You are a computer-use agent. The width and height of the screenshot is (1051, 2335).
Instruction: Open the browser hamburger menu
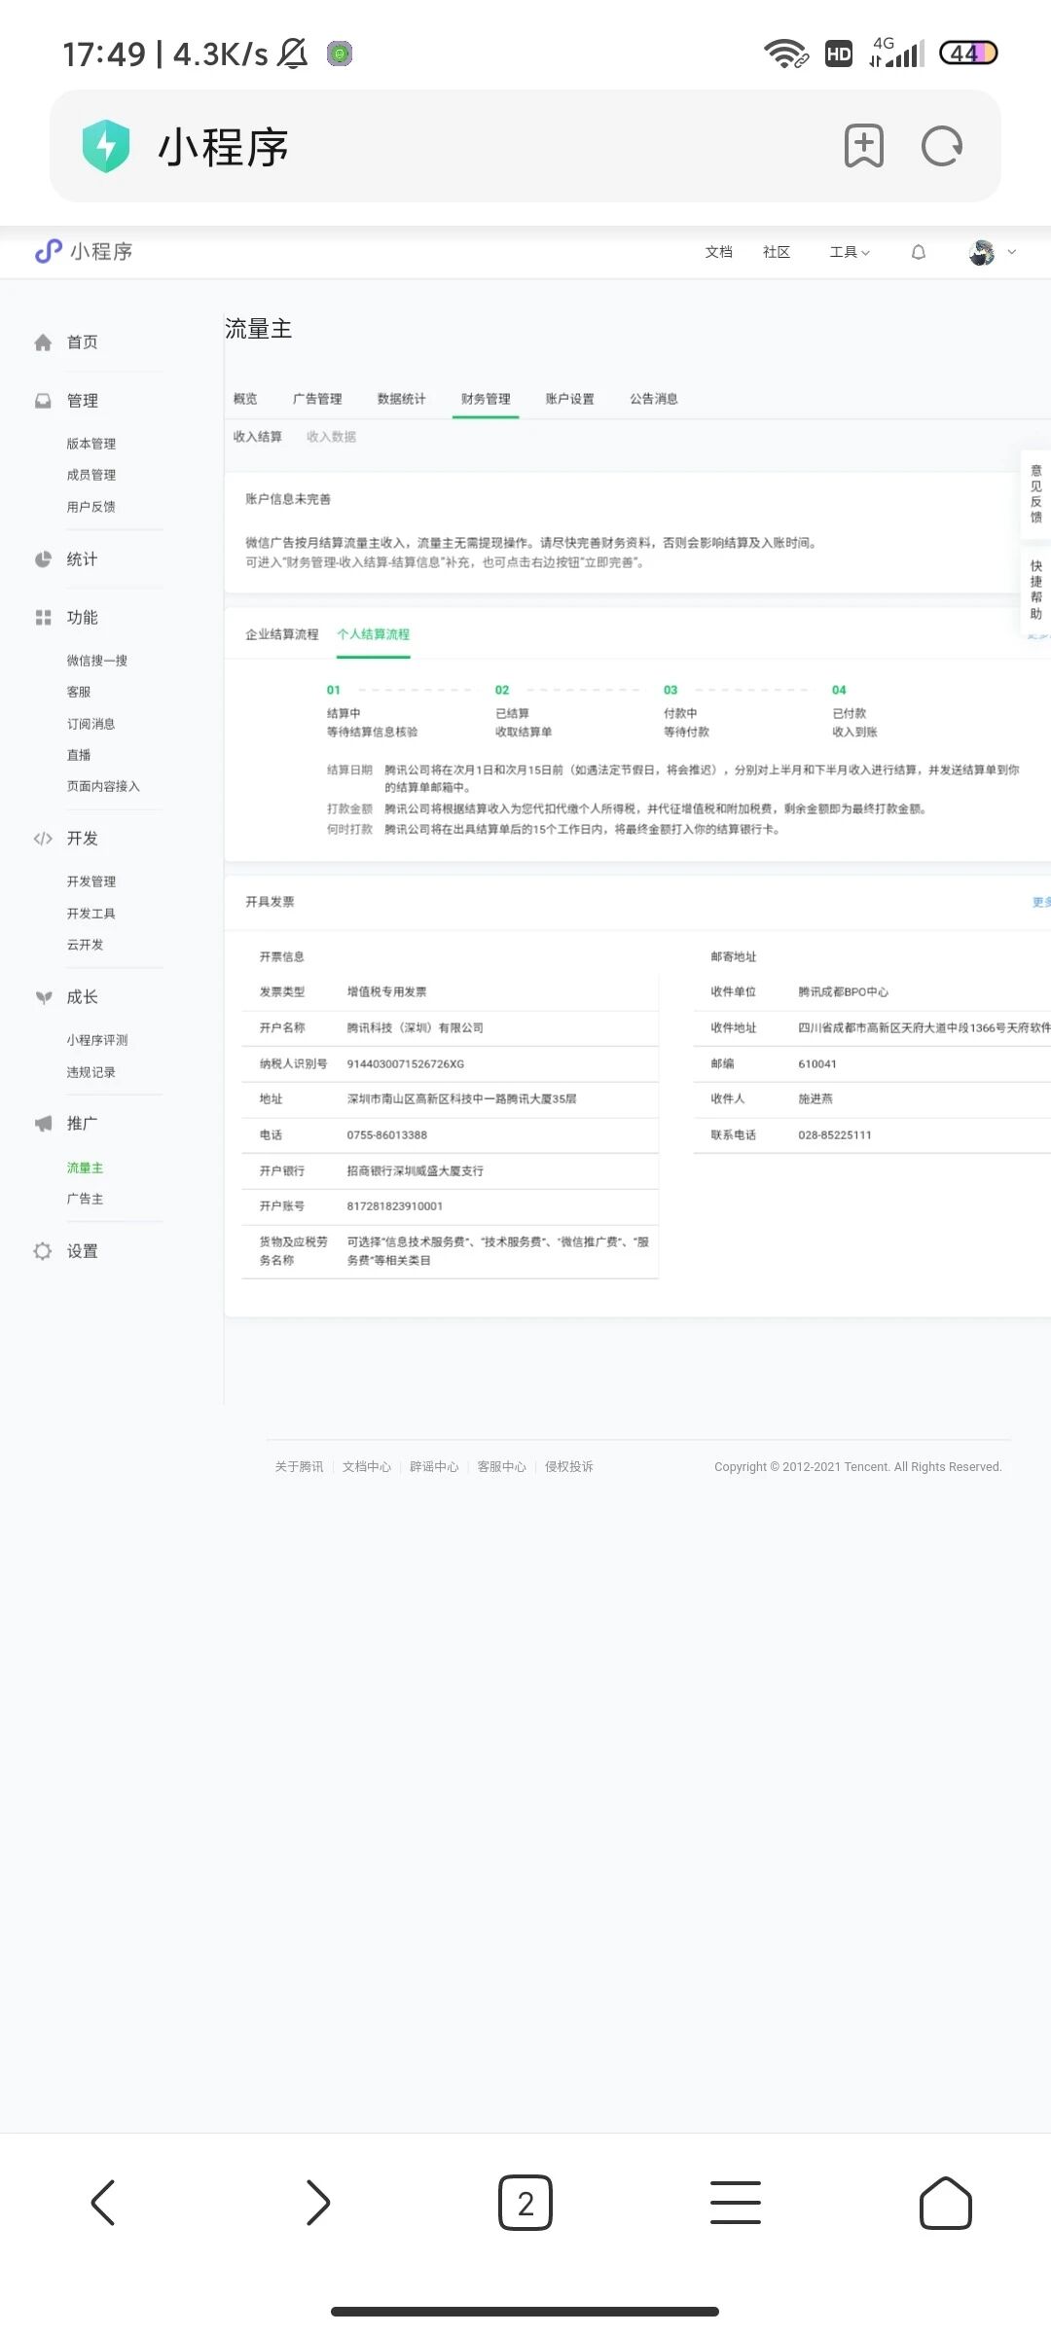pyautogui.click(x=736, y=2203)
